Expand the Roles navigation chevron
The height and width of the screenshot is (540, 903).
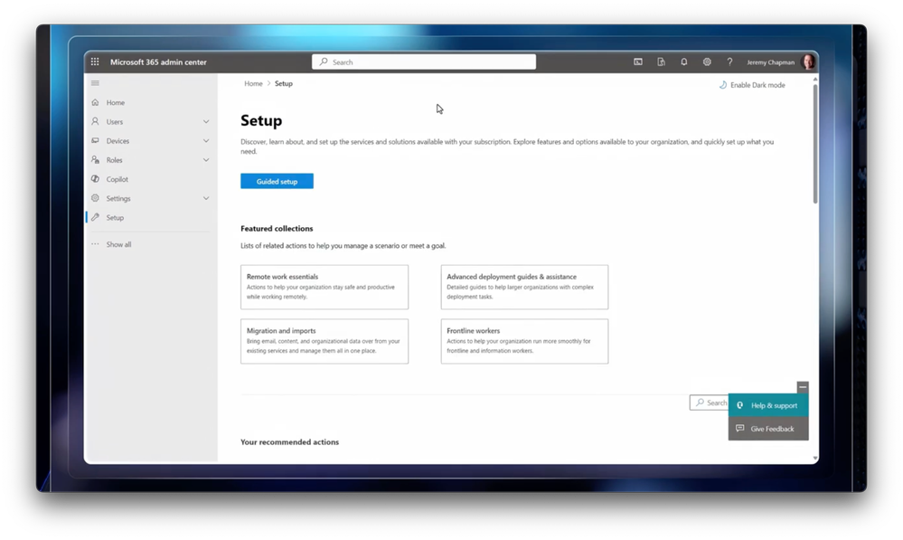(206, 159)
